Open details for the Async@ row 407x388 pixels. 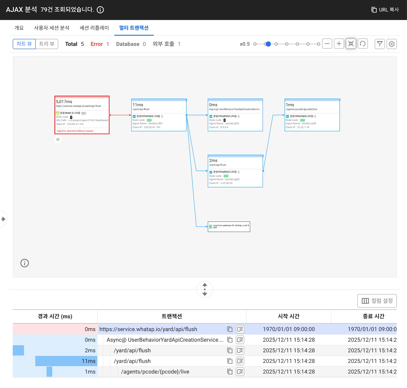[x=240, y=340]
